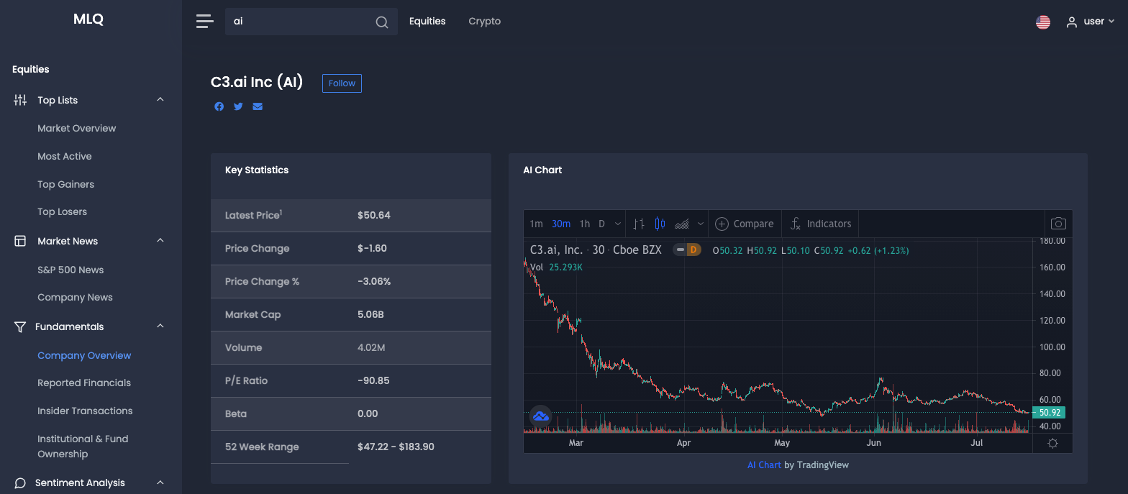Select the area chart style icon
Screen dimensions: 1128x494
pos(681,224)
